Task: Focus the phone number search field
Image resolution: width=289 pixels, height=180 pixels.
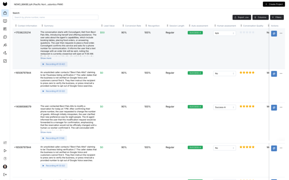Action: point(55,18)
